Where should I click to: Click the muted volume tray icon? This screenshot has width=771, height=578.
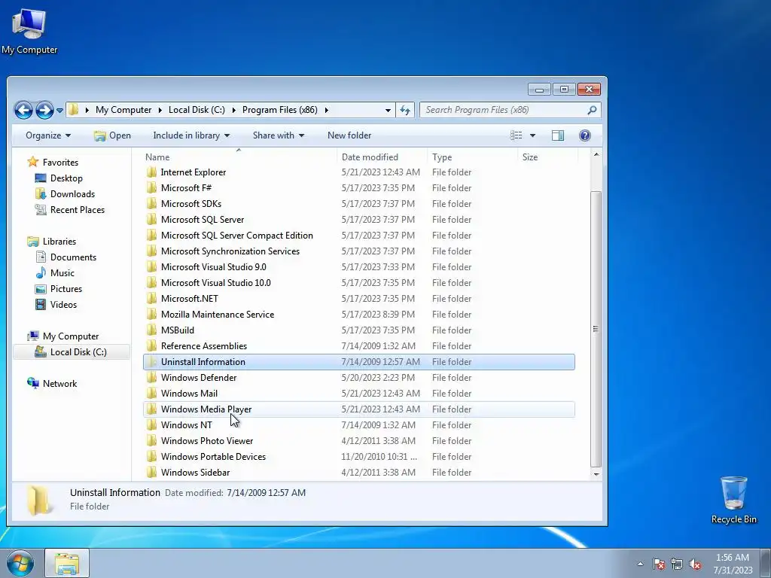coord(695,564)
